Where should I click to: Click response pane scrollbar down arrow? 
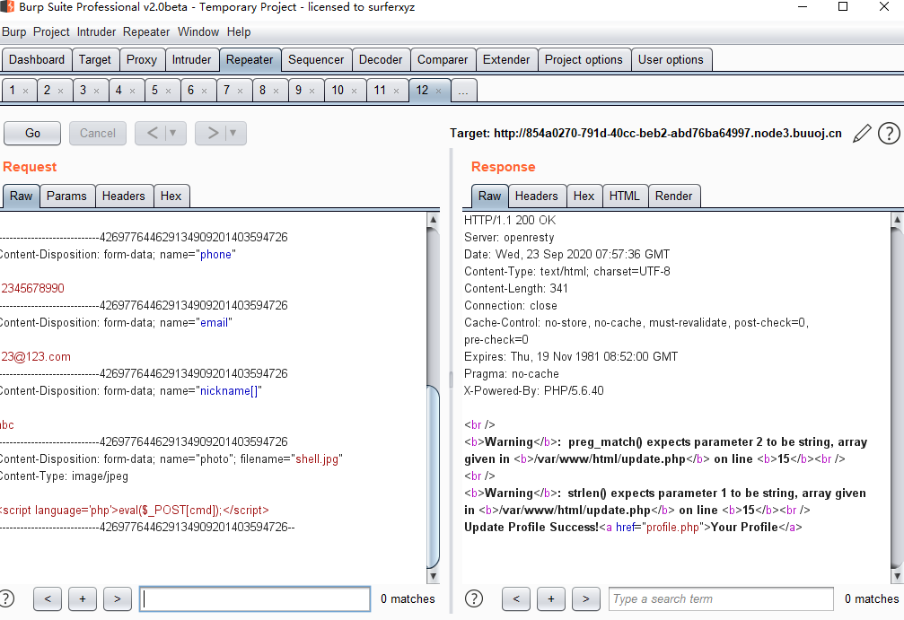[897, 576]
